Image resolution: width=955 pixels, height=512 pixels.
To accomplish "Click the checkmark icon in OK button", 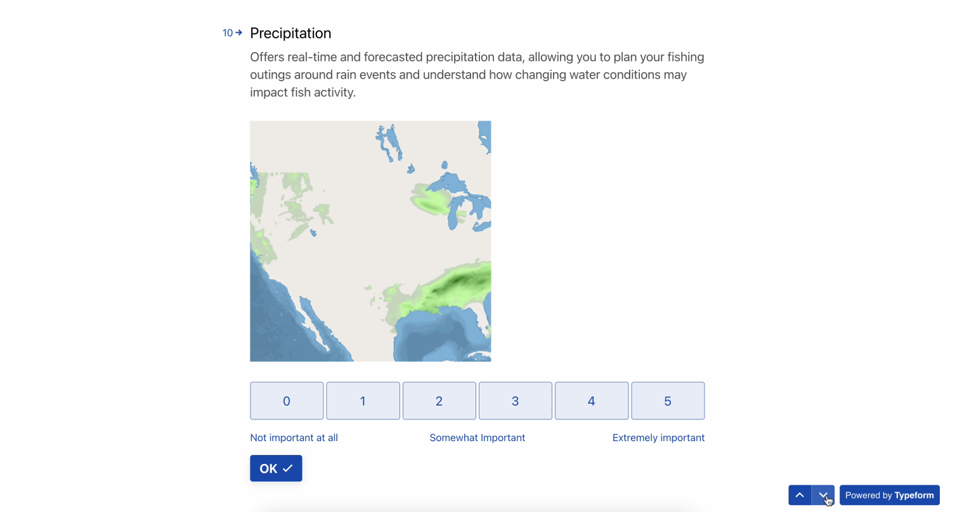I will (x=288, y=468).
